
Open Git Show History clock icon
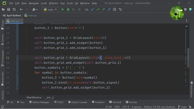pos(115,9)
